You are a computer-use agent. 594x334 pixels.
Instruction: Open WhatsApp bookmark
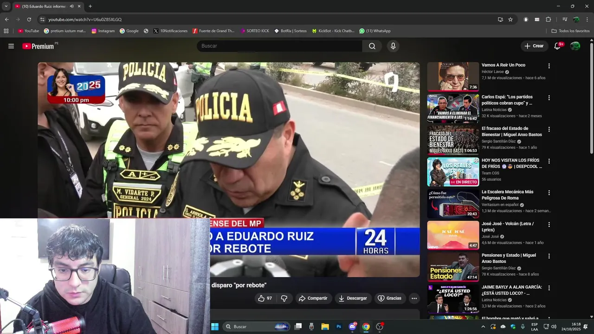click(375, 31)
